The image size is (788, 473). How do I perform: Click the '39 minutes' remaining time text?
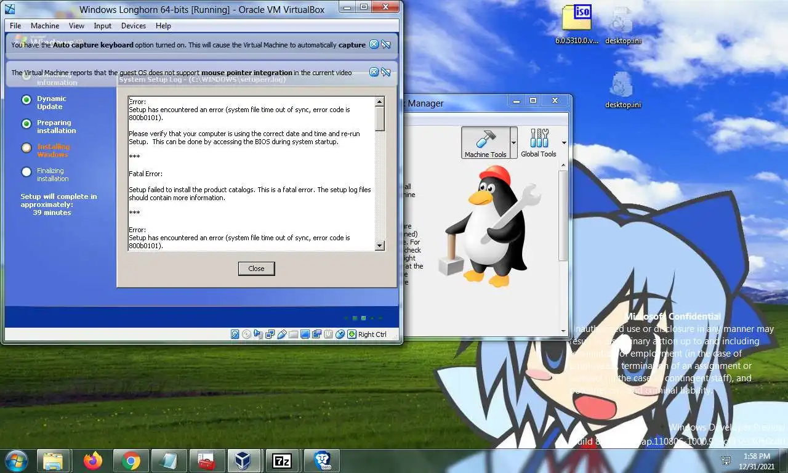52,212
